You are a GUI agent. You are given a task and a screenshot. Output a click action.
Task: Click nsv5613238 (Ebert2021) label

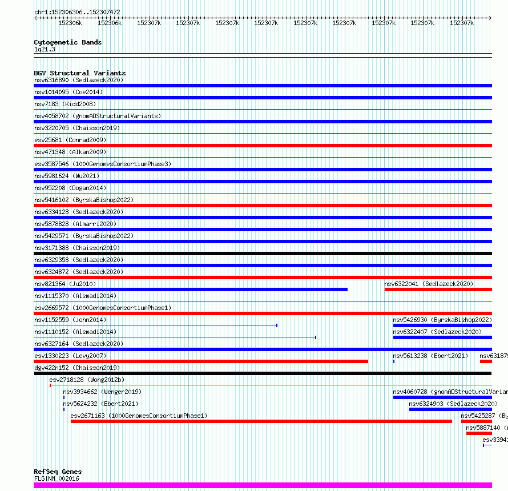point(430,356)
